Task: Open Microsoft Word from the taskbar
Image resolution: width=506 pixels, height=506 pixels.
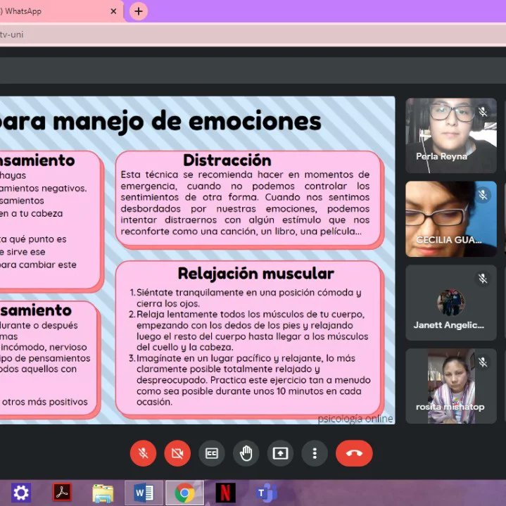Action: coord(144,493)
